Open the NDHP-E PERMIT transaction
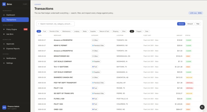Screen dimensions: 207x112 click(x=119, y=46)
